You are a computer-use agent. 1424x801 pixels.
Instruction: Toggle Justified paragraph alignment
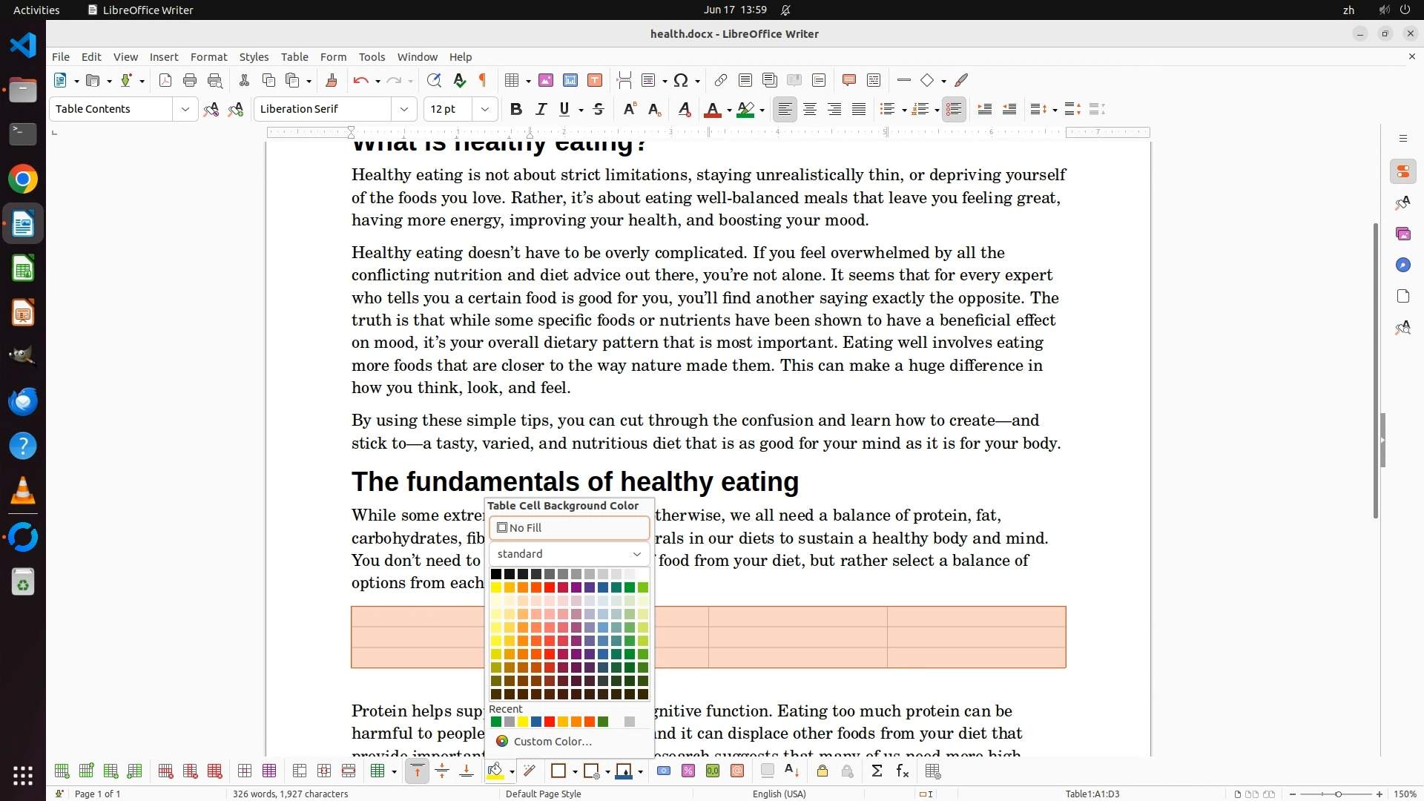pos(859,110)
